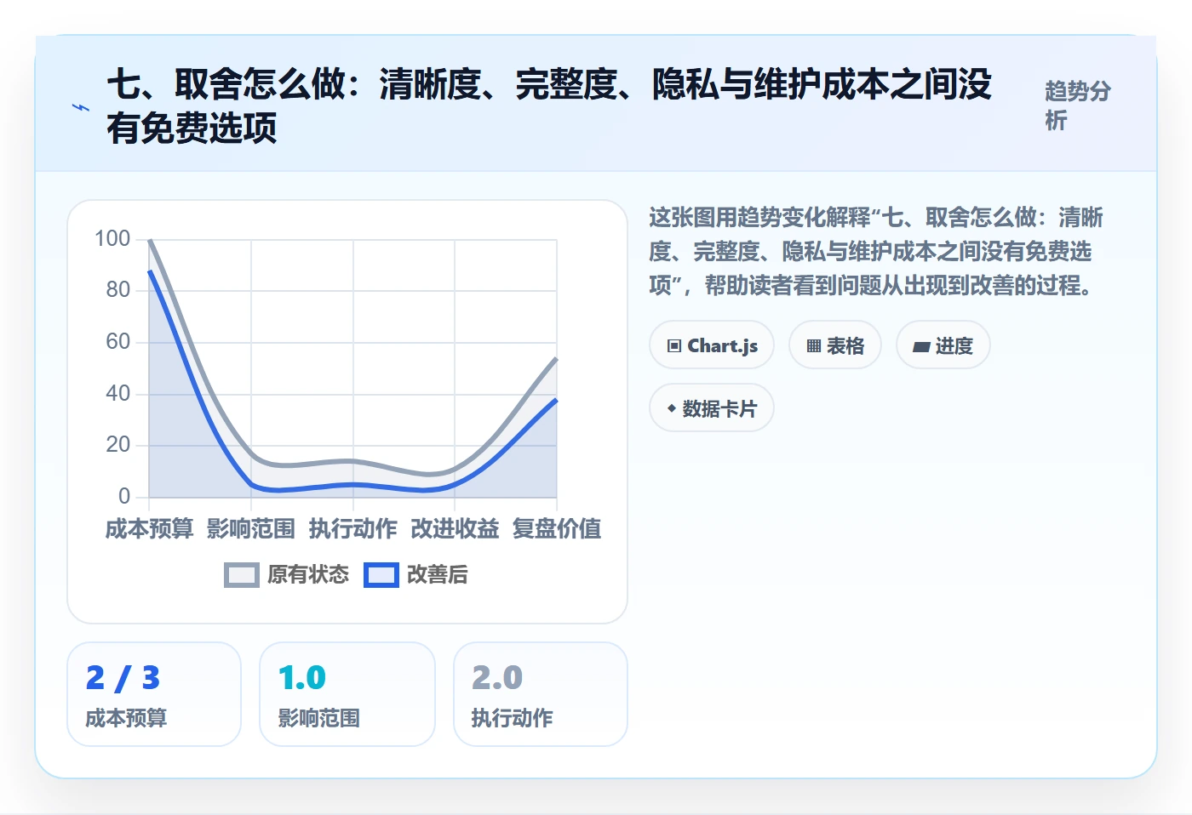Click the description paragraph text
The image size is (1192, 815).
[x=876, y=252]
